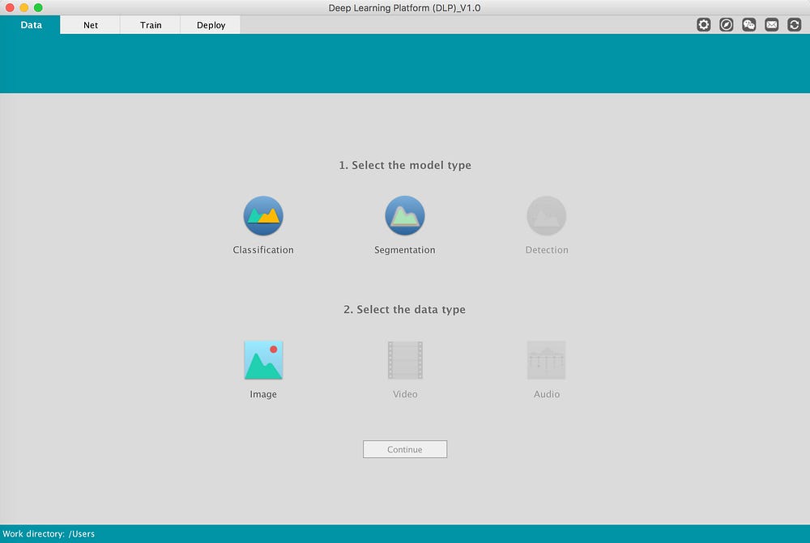This screenshot has width=810, height=543.
Task: Click the refresh arrows icon
Action: [x=795, y=25]
